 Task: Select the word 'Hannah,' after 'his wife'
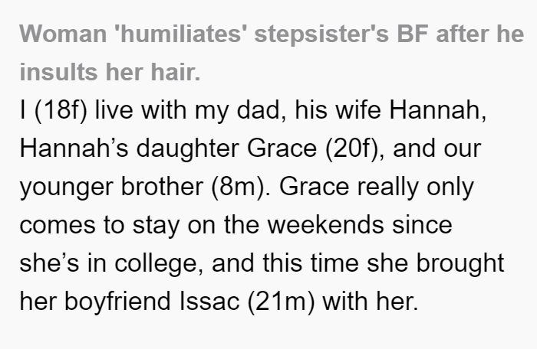[438, 111]
